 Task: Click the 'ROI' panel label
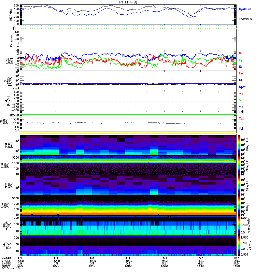click(14, 28)
